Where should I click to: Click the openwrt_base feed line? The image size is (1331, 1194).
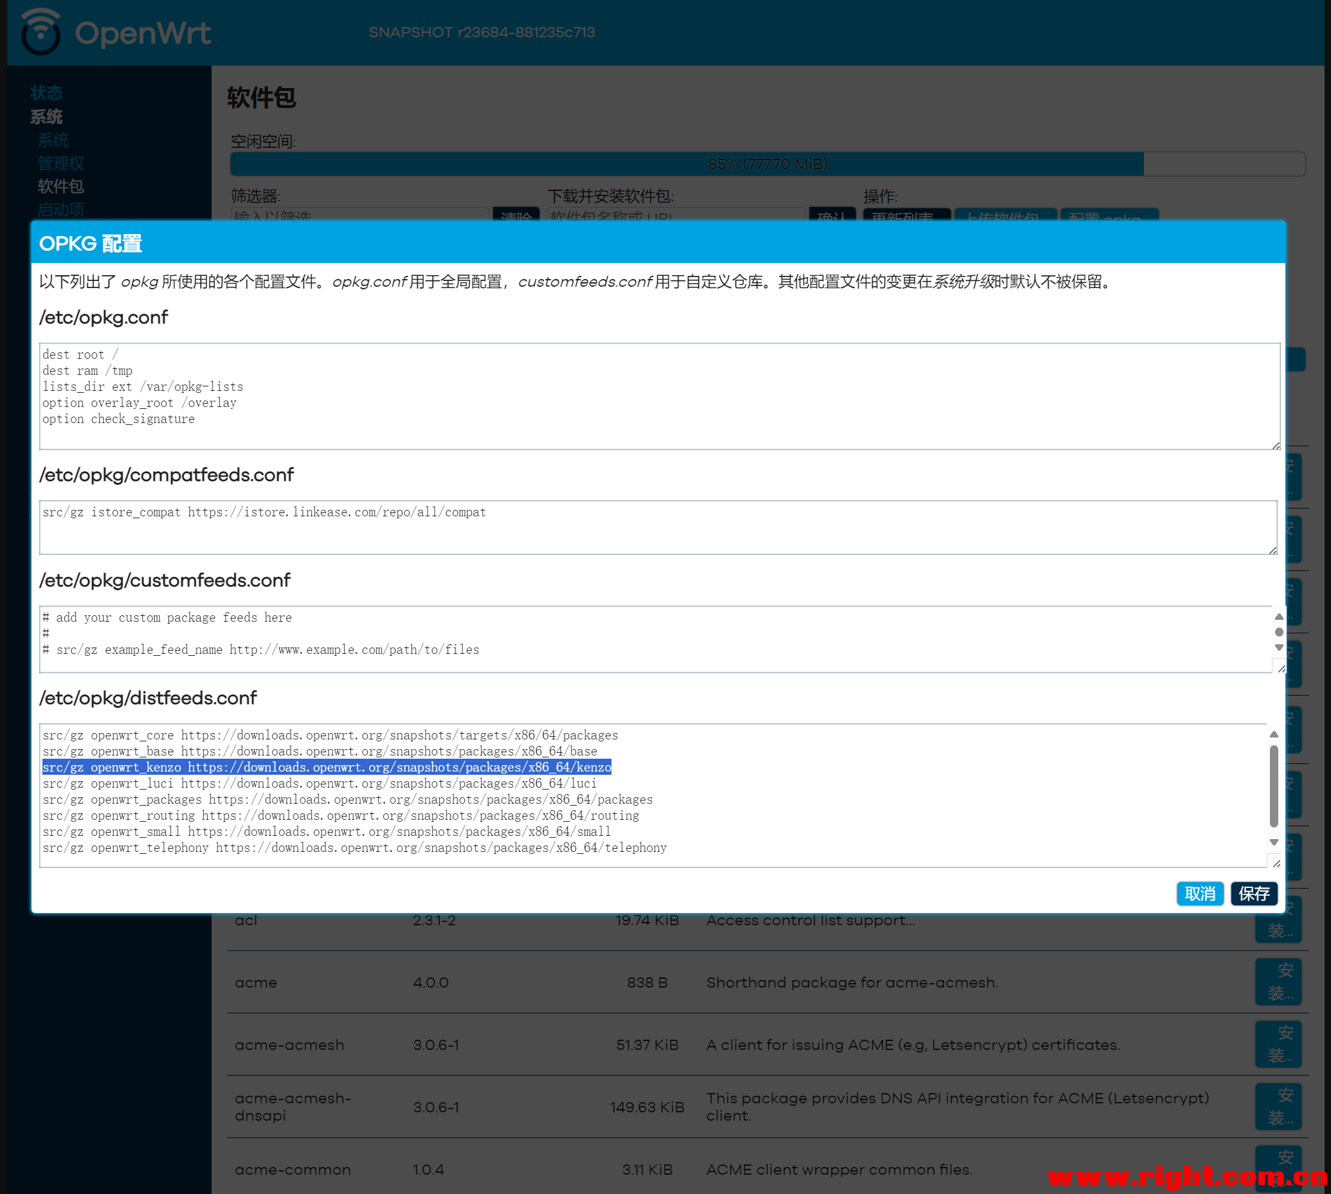point(320,751)
